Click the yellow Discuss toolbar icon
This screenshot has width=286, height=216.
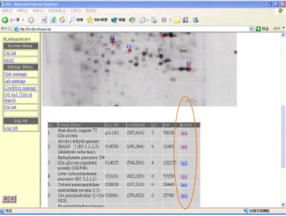177,20
